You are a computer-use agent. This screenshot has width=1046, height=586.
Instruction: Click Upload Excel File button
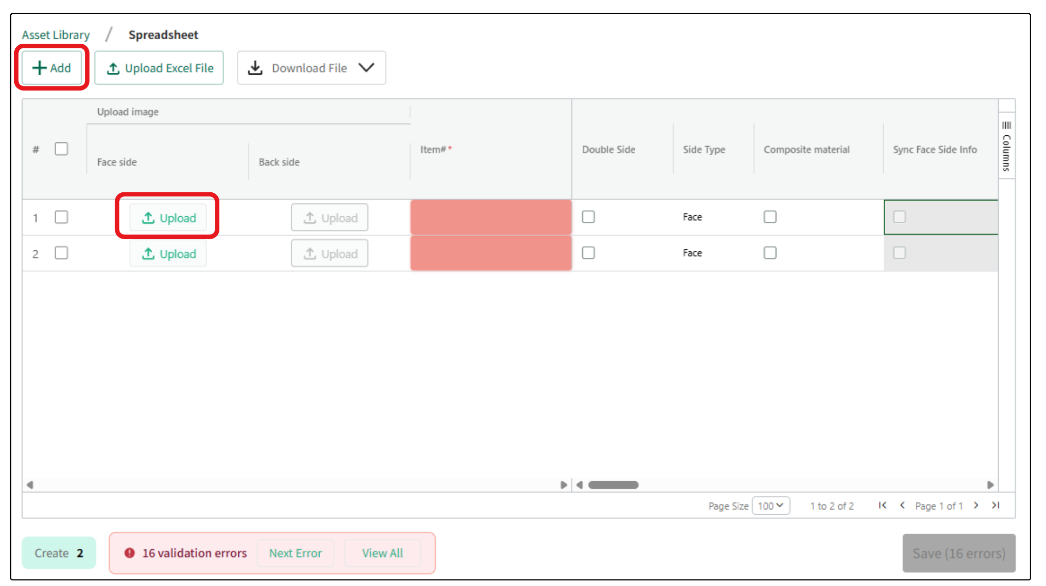pos(159,68)
